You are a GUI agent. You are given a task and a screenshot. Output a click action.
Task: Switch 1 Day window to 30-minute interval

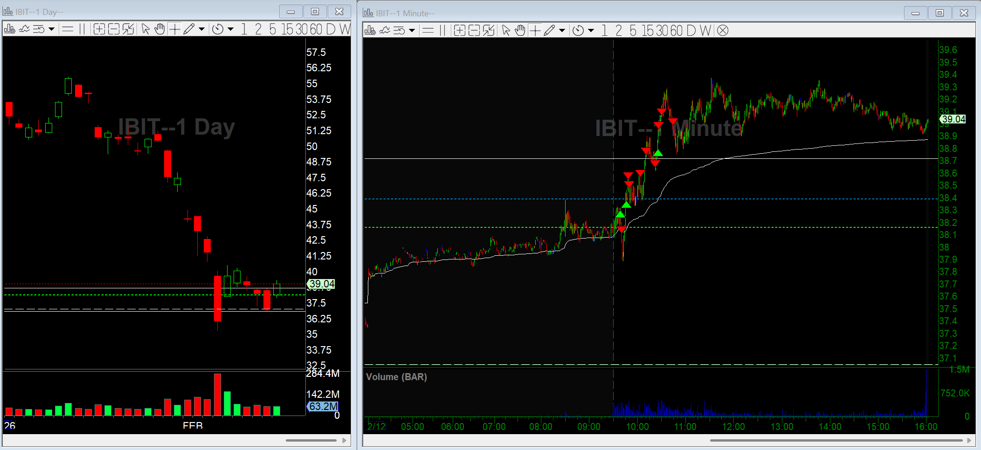click(x=302, y=29)
